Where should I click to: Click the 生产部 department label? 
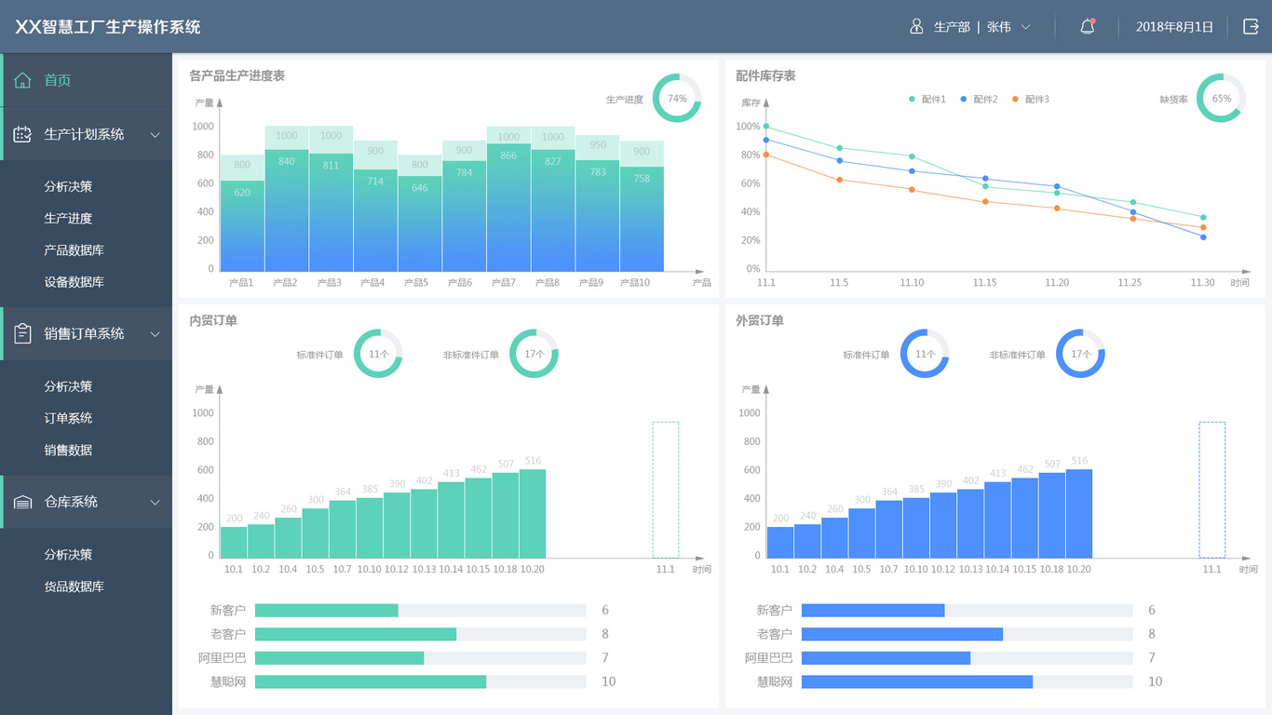(x=952, y=27)
